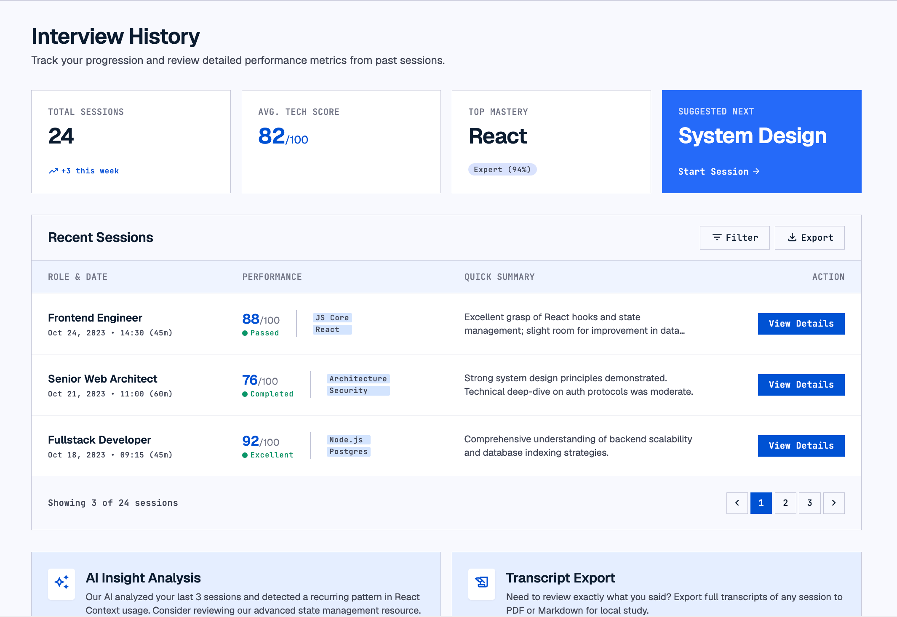The image size is (897, 617).
Task: Go to previous page with left chevron
Action: [x=737, y=503]
